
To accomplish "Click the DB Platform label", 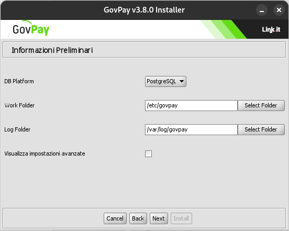I will tap(19, 81).
